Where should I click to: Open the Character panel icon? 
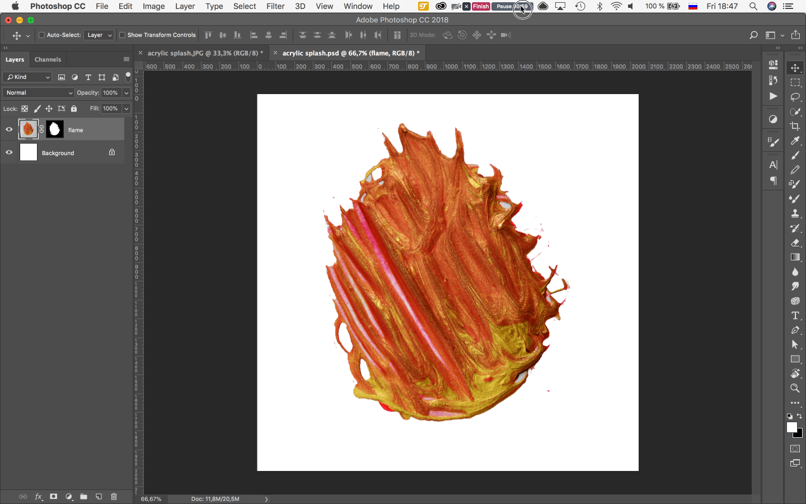[x=773, y=165]
